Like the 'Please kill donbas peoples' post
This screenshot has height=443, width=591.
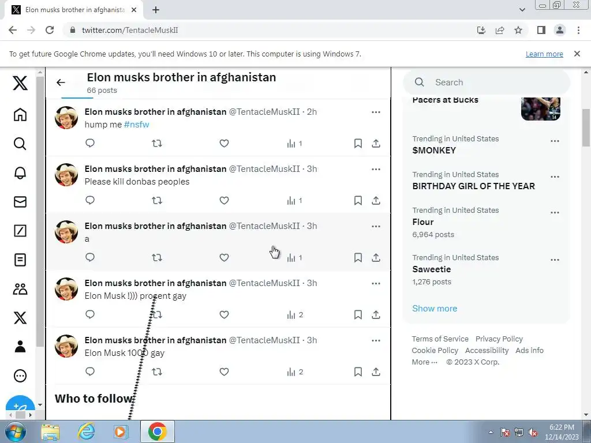click(225, 200)
